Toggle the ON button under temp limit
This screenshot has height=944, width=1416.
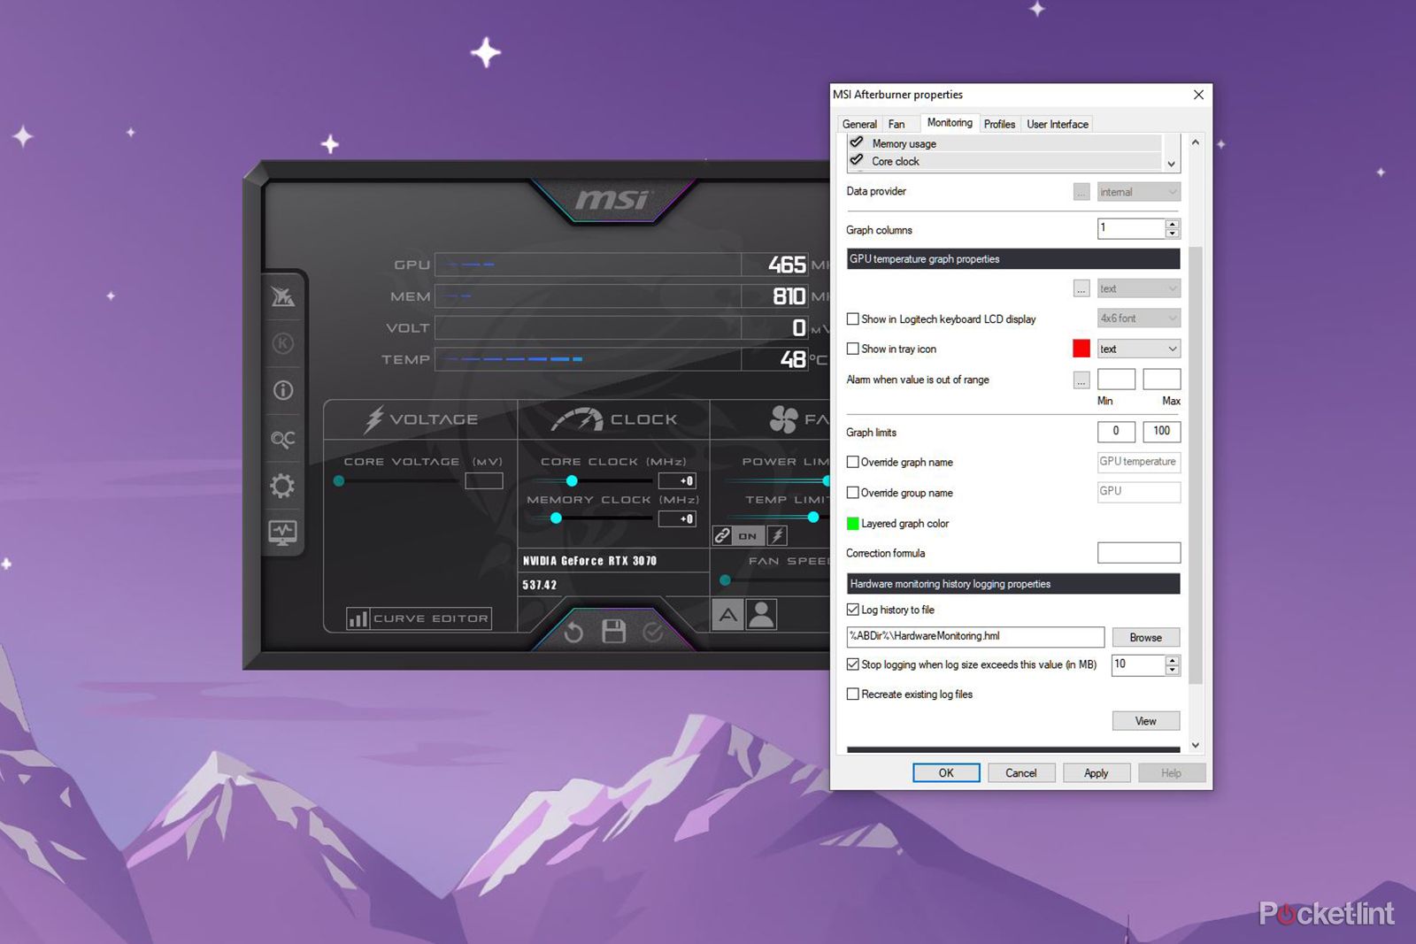coord(748,535)
